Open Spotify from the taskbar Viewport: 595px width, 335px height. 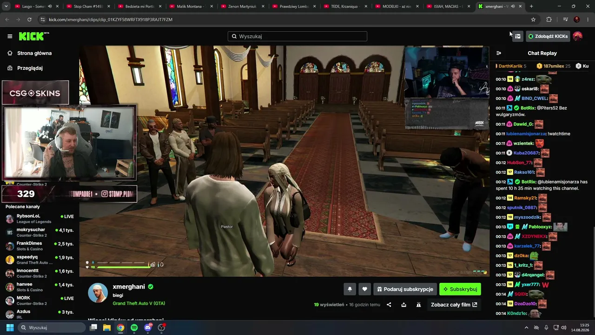click(x=134, y=328)
